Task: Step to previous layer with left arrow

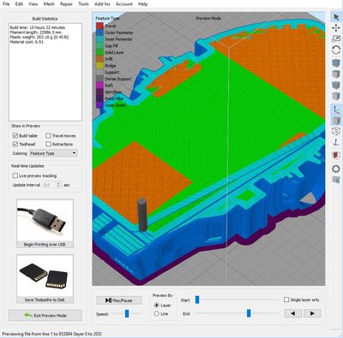Action: pos(293,313)
